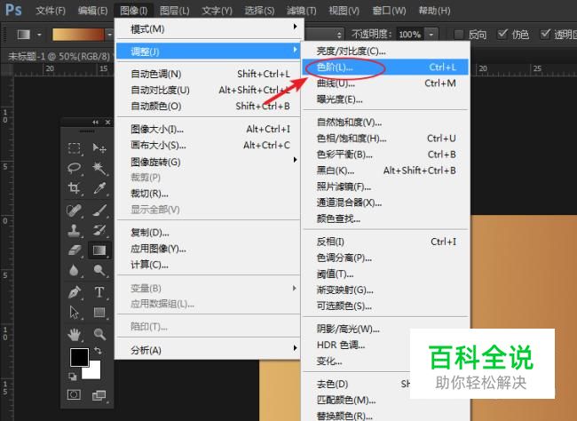The width and height of the screenshot is (577, 421).
Task: Select the Eraser tool
Action: (x=75, y=250)
